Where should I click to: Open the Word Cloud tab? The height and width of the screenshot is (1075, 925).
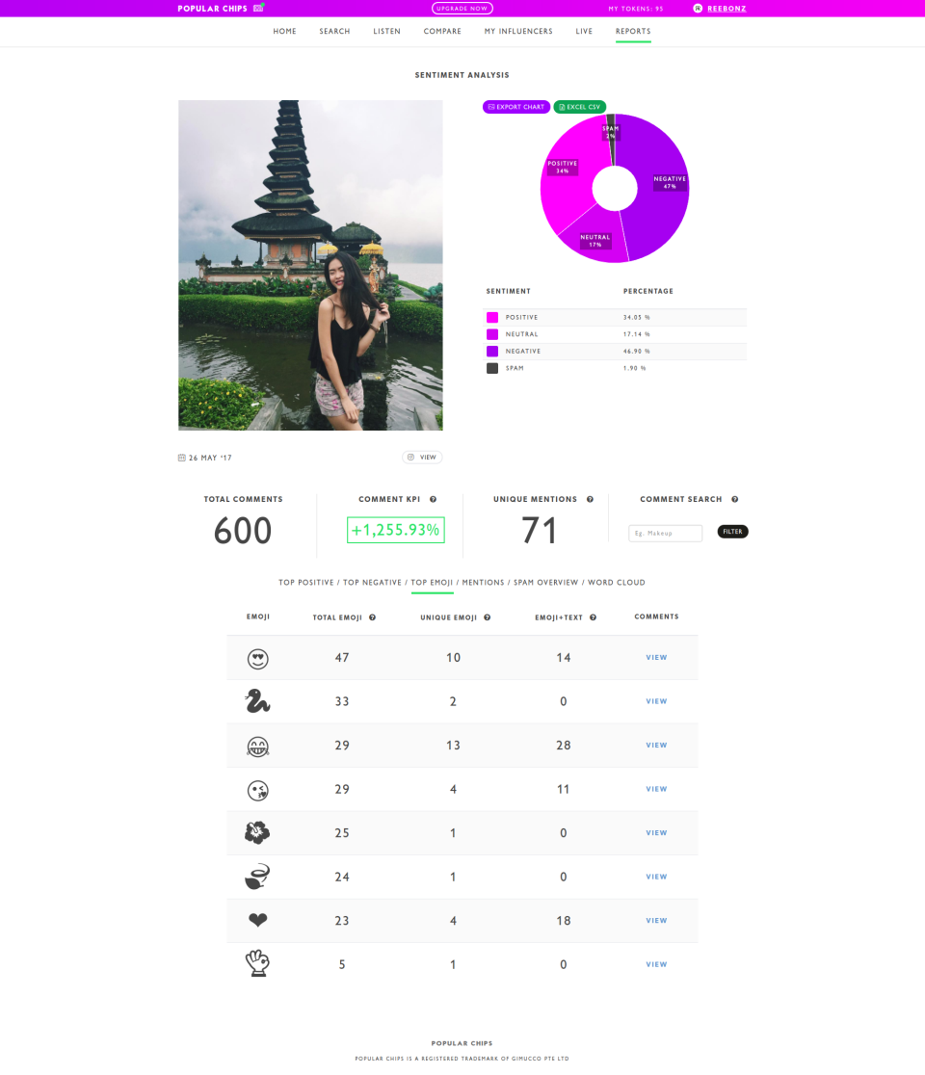[617, 583]
